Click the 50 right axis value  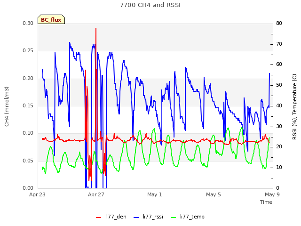pos(279,85)
